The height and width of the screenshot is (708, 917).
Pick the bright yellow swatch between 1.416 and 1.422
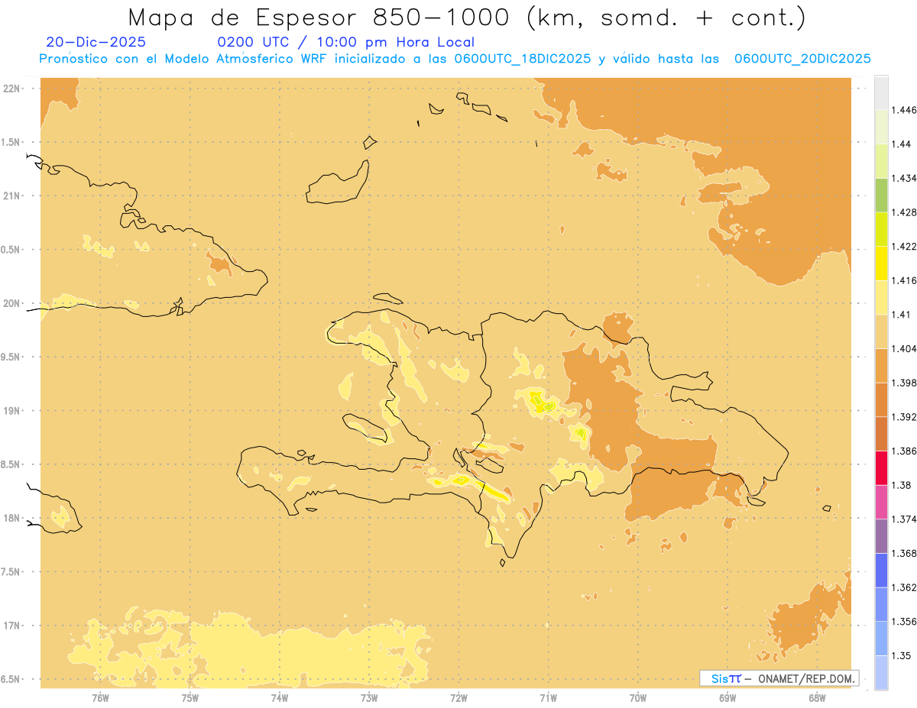pos(881,263)
